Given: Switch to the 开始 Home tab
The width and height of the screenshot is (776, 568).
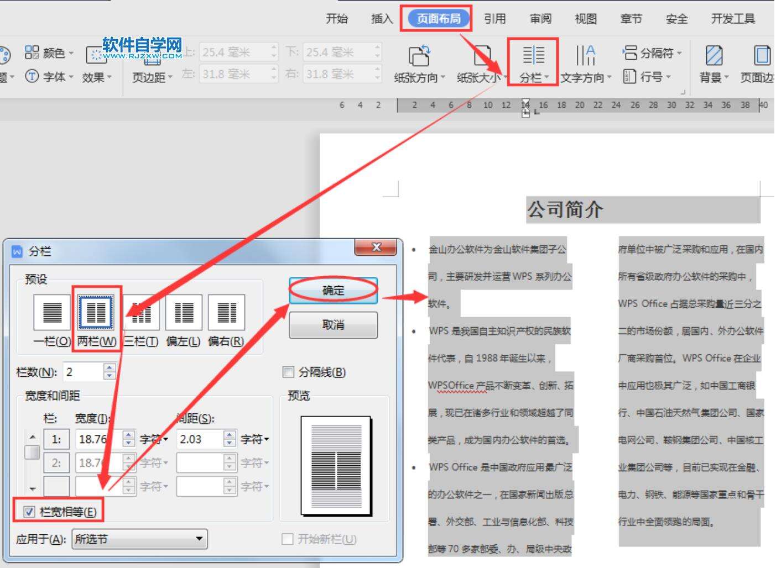Looking at the screenshot, I should (337, 19).
